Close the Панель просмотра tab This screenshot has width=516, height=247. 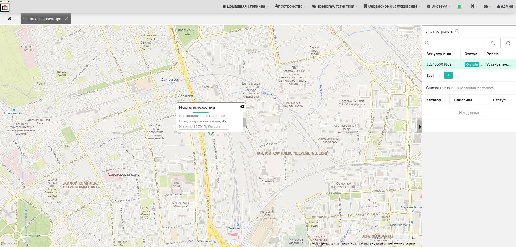[67, 19]
